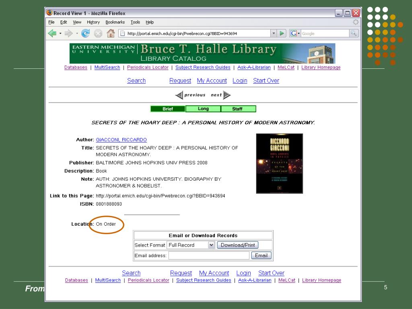Click the bottom Start Over link
Viewport: 412px width, 309px height.
pyautogui.click(x=271, y=273)
